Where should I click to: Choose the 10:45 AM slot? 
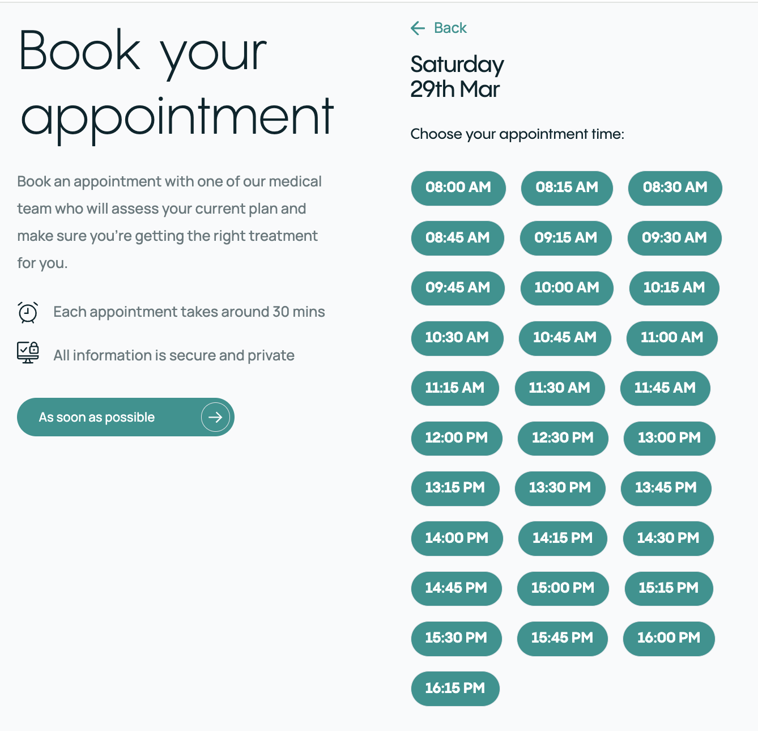565,338
